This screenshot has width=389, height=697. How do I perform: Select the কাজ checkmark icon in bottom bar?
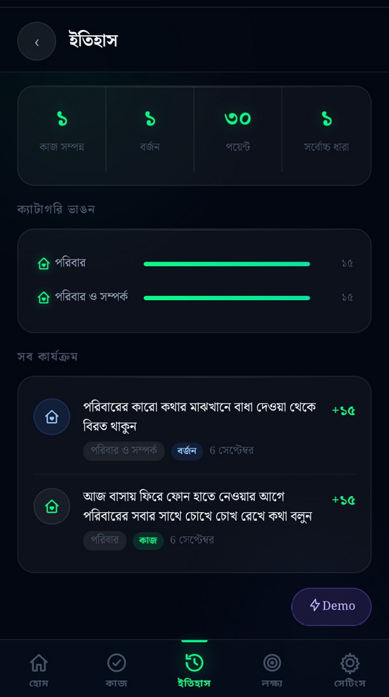click(x=117, y=663)
